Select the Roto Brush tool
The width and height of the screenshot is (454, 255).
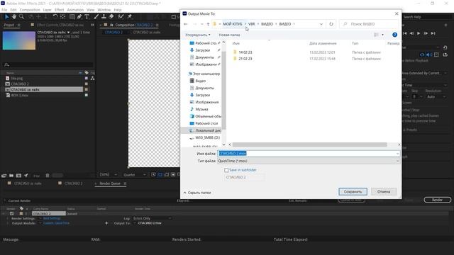pos(121,17)
